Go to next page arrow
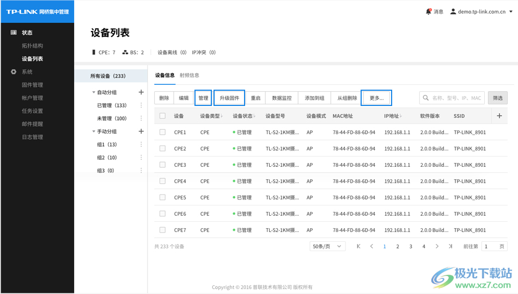 point(437,246)
